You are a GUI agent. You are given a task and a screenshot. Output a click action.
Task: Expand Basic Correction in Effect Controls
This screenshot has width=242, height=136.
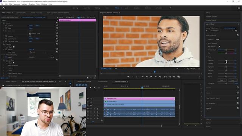click(4, 65)
